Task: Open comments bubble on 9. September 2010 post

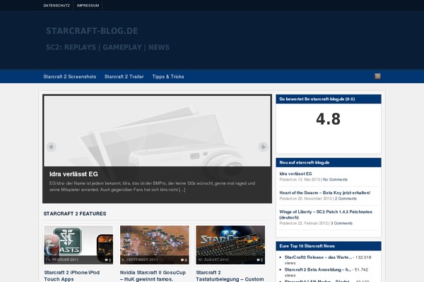Action: pos(184,260)
